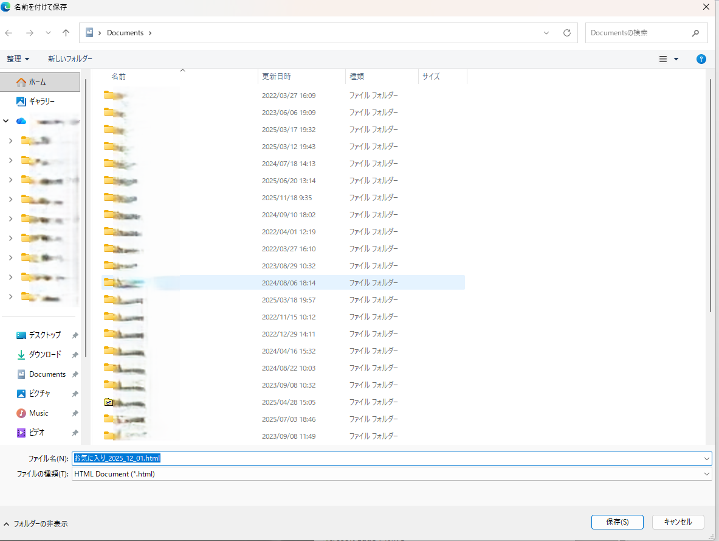Viewport: 719px width, 541px height.
Task: Open the 整理 dropdown menu
Action: pyautogui.click(x=18, y=59)
